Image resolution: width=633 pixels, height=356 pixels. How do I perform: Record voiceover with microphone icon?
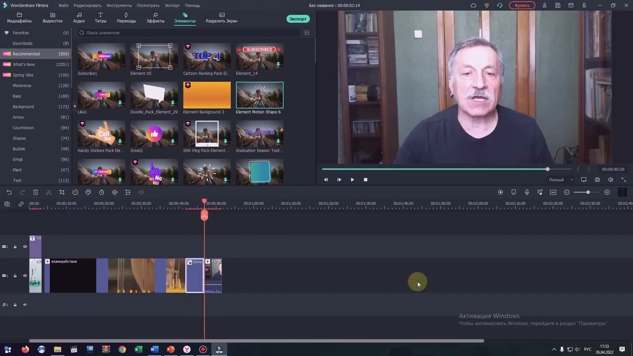(x=527, y=192)
